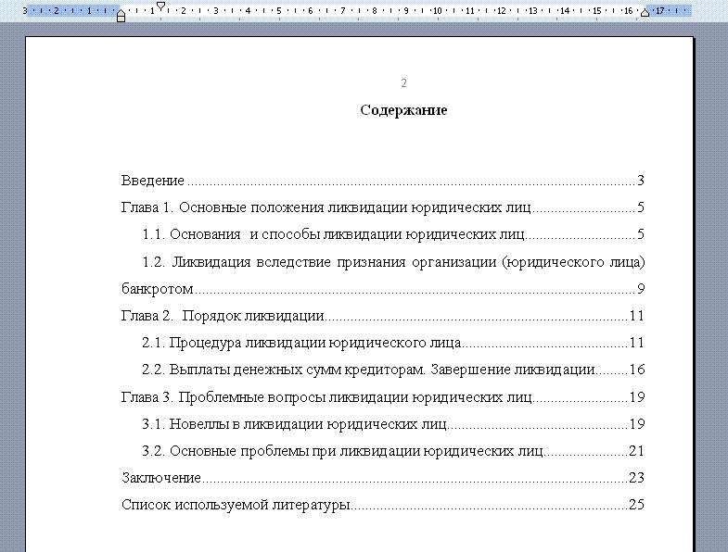Go to the 'Заключение' entry

[x=161, y=478]
